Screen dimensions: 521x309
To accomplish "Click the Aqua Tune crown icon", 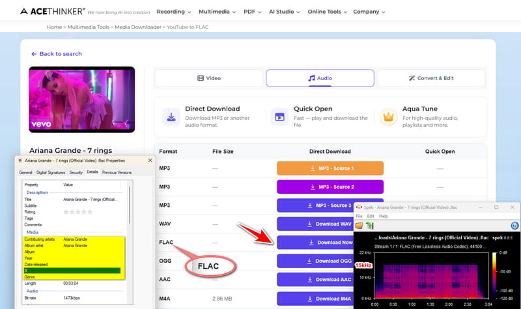I will click(x=388, y=117).
